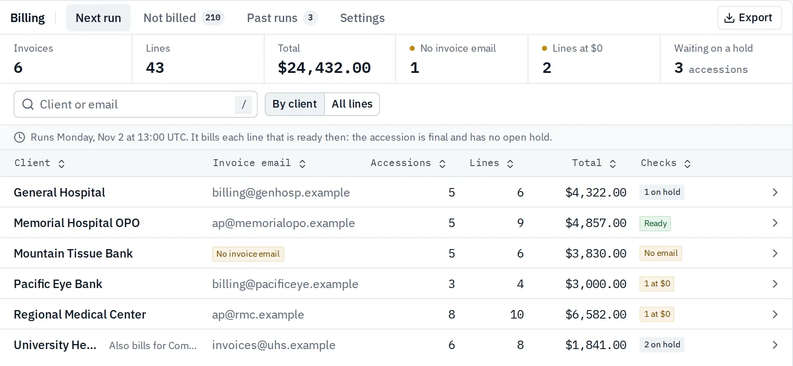Open the Not billed tab

click(x=184, y=18)
